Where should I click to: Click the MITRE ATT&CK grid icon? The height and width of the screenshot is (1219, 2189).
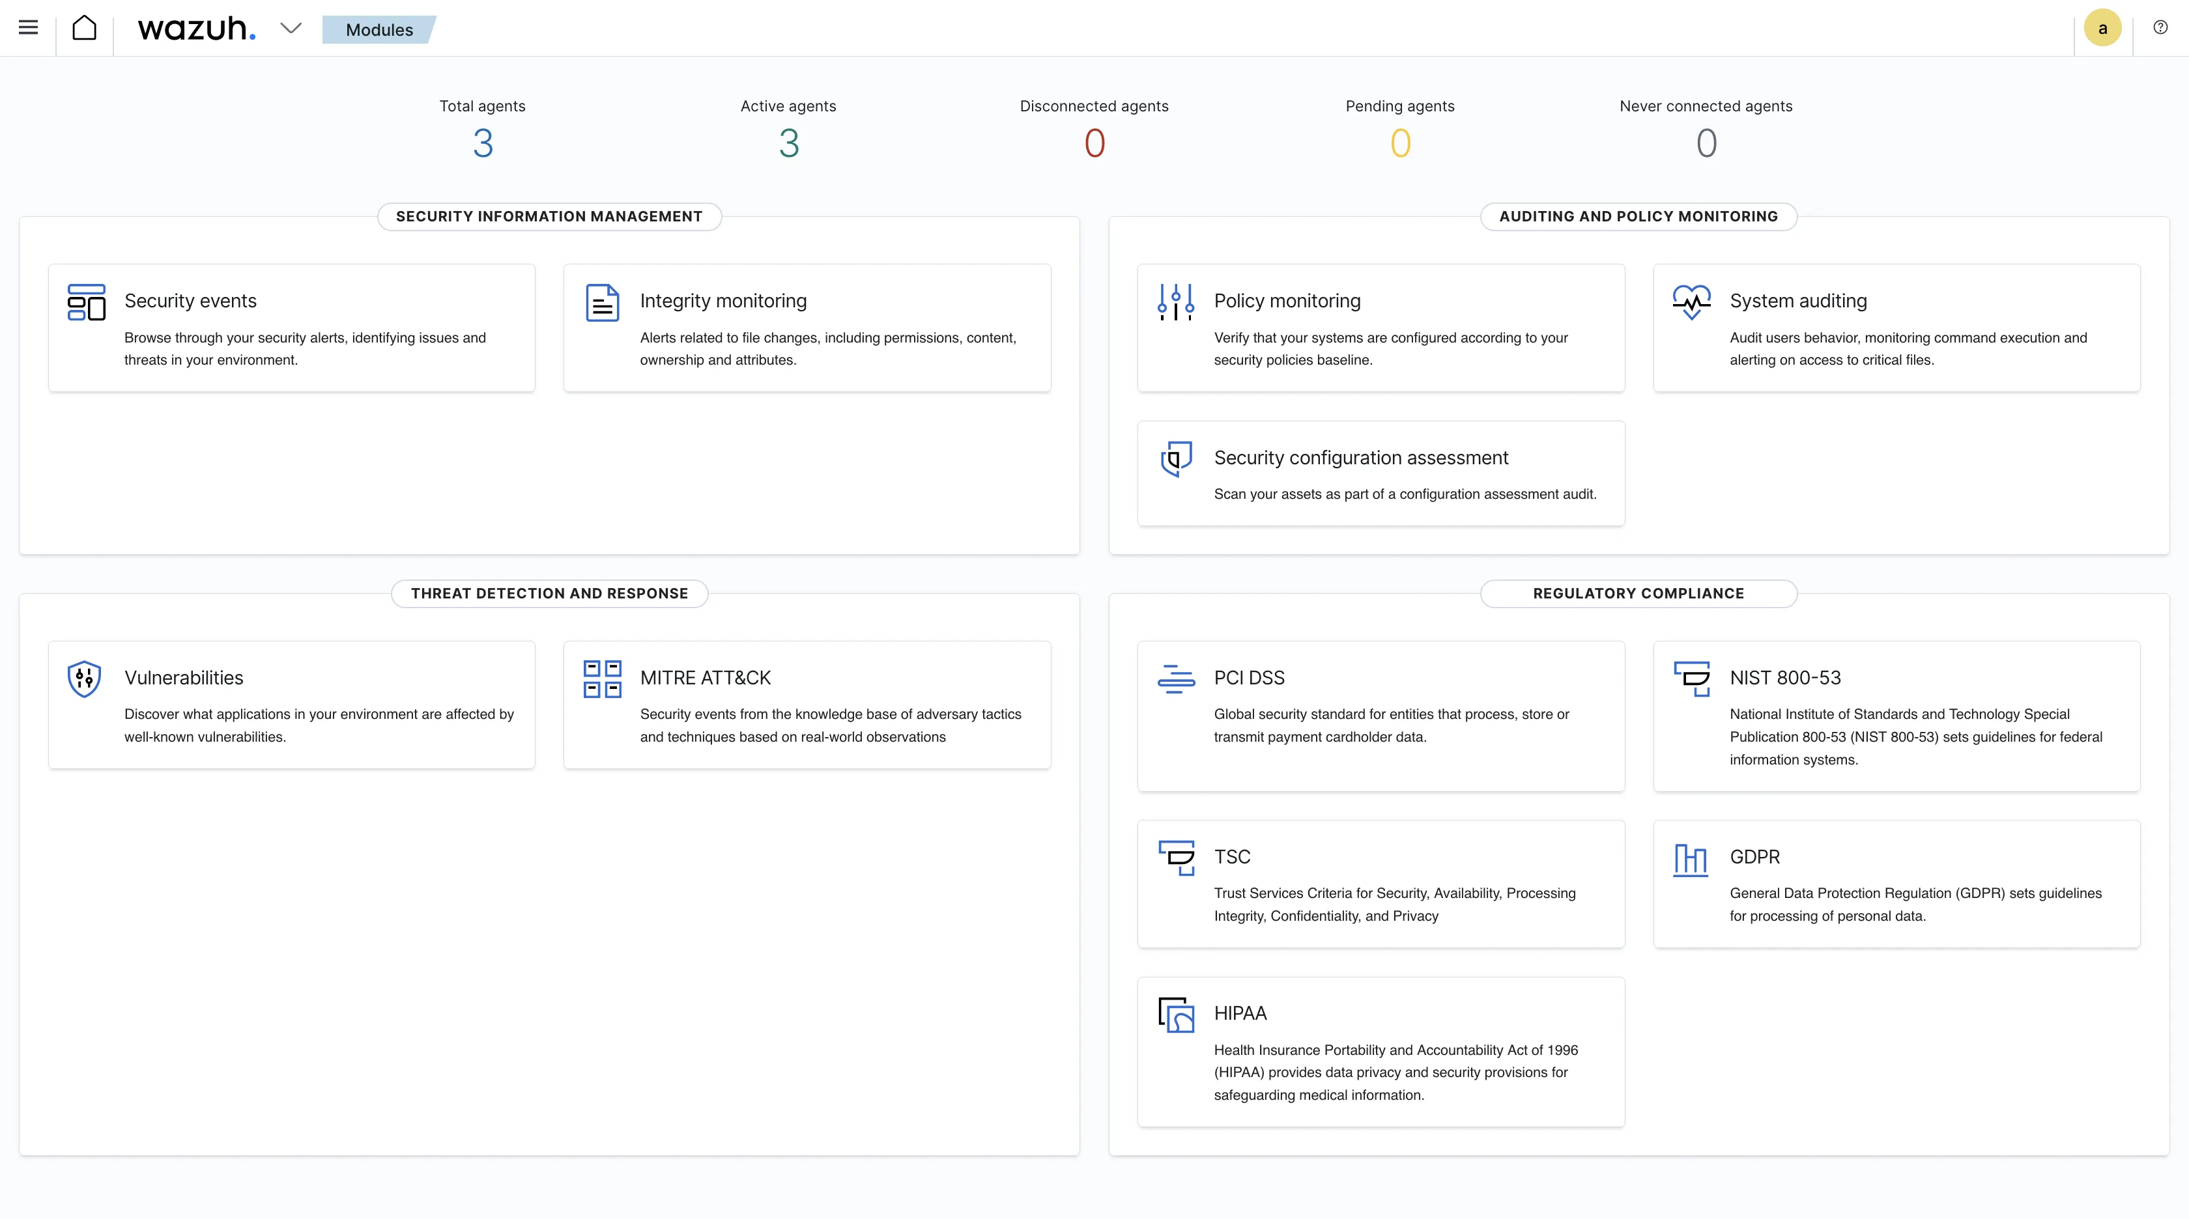[x=603, y=679]
